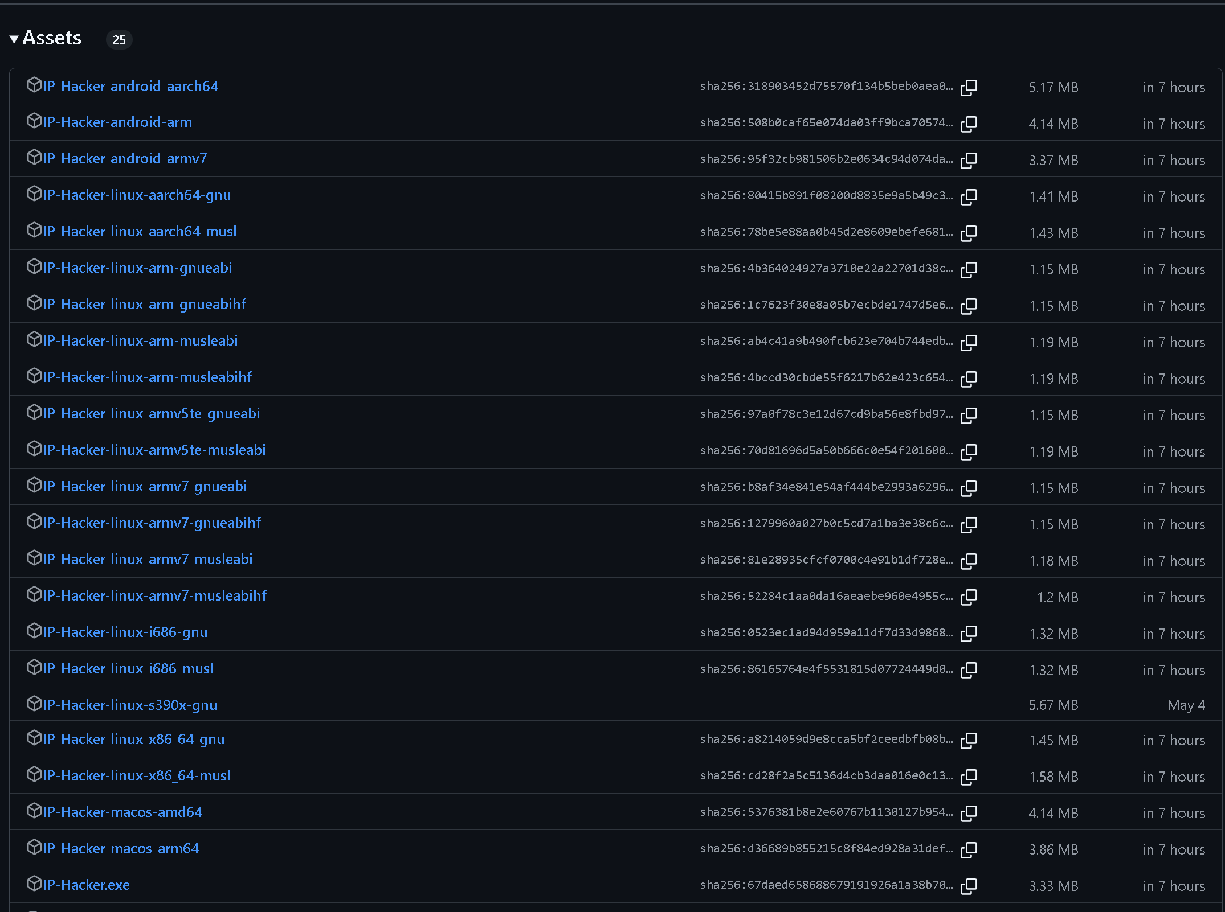The width and height of the screenshot is (1225, 912).
Task: Click the Assets heading text
Action: pyautogui.click(x=52, y=38)
